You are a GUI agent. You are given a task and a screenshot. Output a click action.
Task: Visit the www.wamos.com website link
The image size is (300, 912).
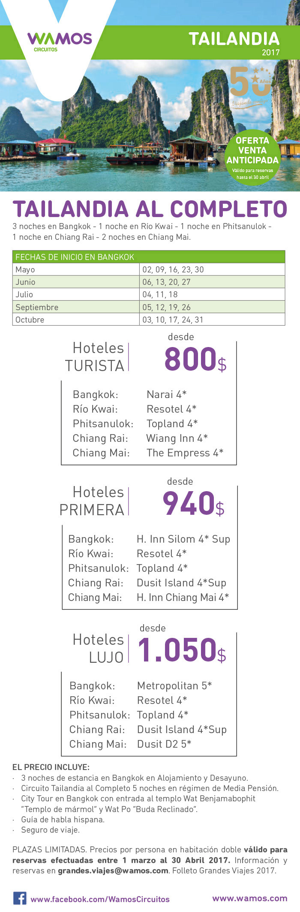click(x=249, y=898)
